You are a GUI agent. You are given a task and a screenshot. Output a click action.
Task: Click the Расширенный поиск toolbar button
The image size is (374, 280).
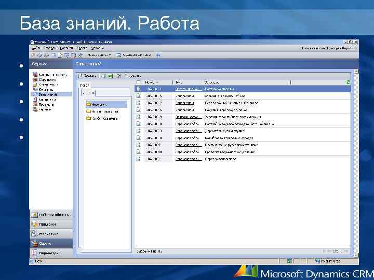[133, 55]
